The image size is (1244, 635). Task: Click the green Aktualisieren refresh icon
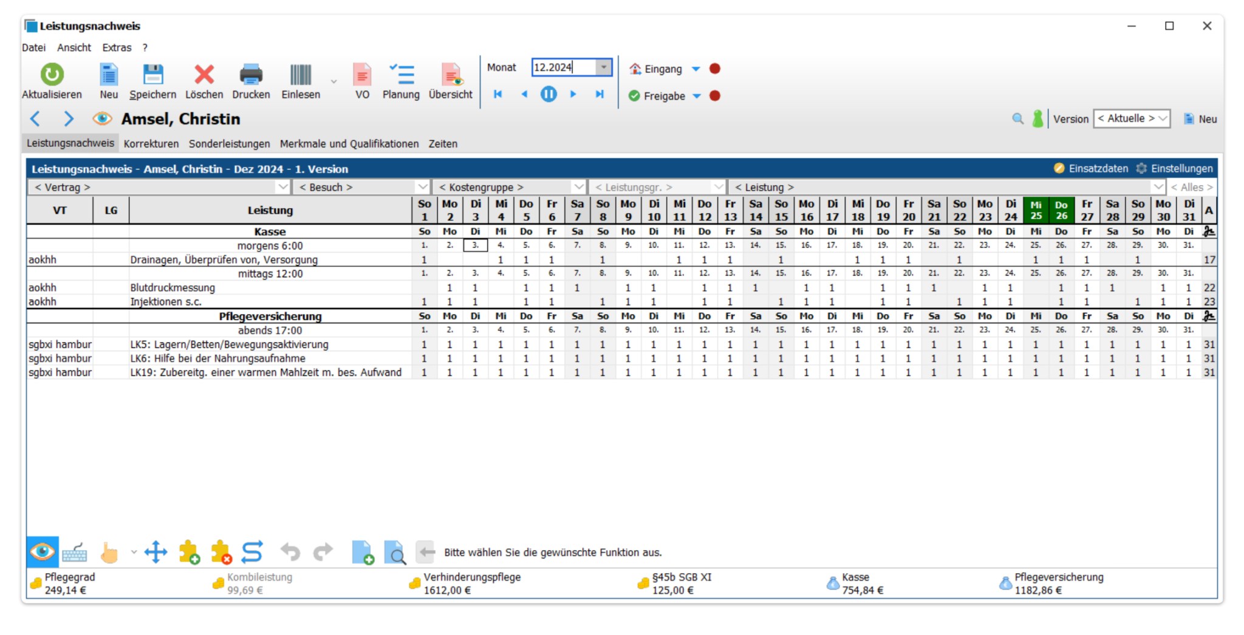52,75
